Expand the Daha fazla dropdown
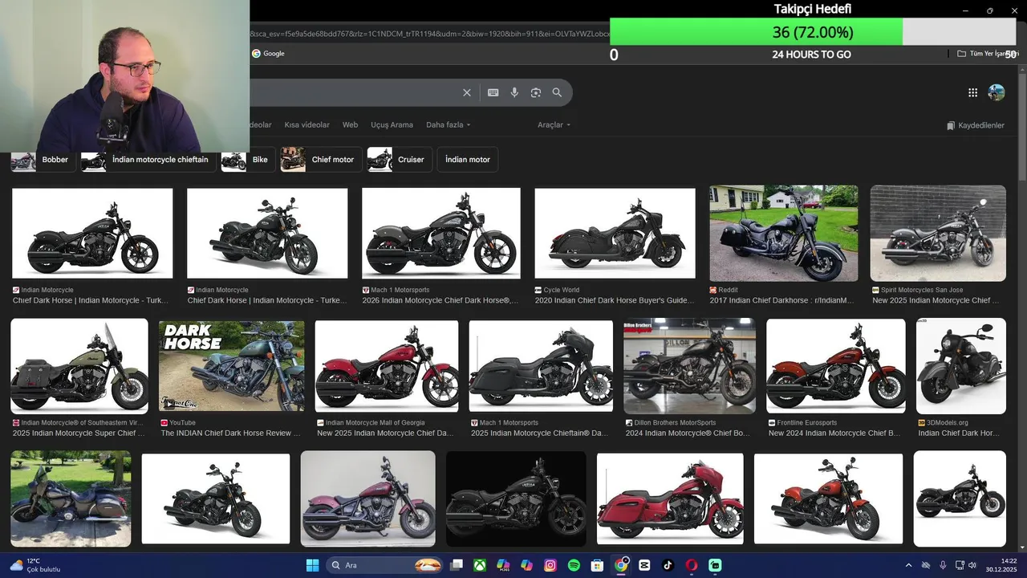The image size is (1027, 578). tap(448, 125)
